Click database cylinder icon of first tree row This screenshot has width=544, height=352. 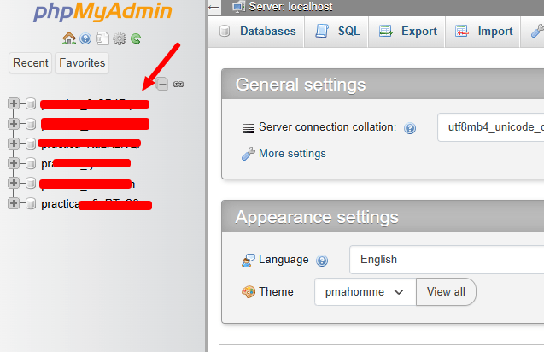(31, 103)
